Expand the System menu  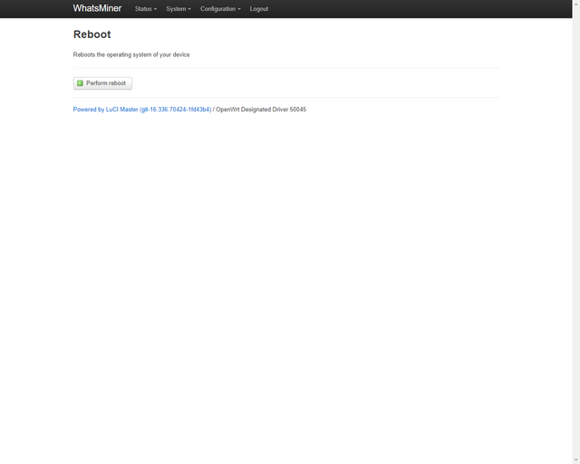coord(179,9)
